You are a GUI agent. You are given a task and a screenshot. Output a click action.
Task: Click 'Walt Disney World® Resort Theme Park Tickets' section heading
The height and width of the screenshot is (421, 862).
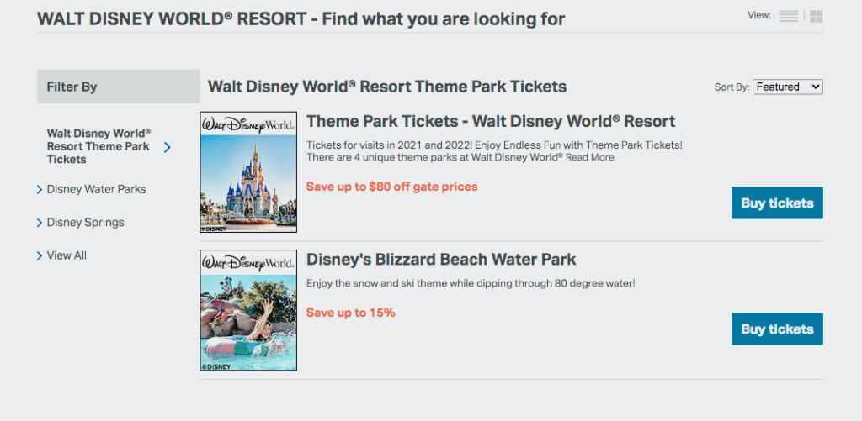387,87
